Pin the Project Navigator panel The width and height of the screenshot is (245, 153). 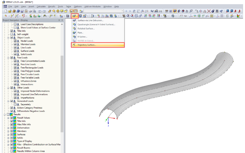pos(59,20)
